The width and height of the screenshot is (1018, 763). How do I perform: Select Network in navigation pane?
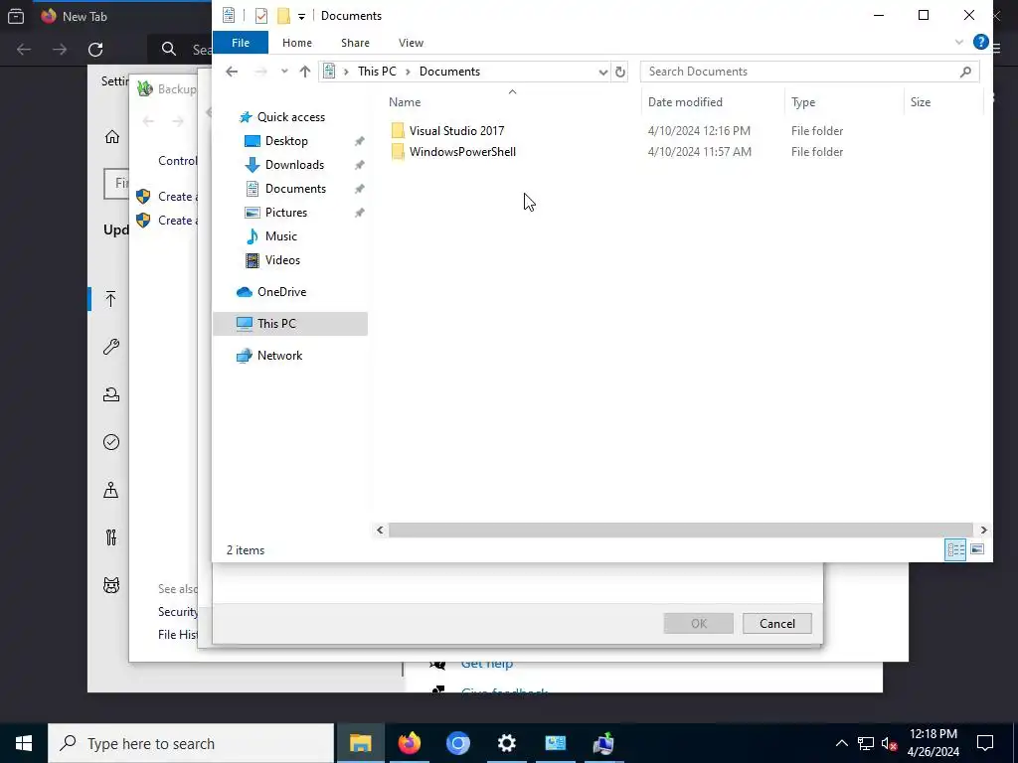pyautogui.click(x=279, y=356)
